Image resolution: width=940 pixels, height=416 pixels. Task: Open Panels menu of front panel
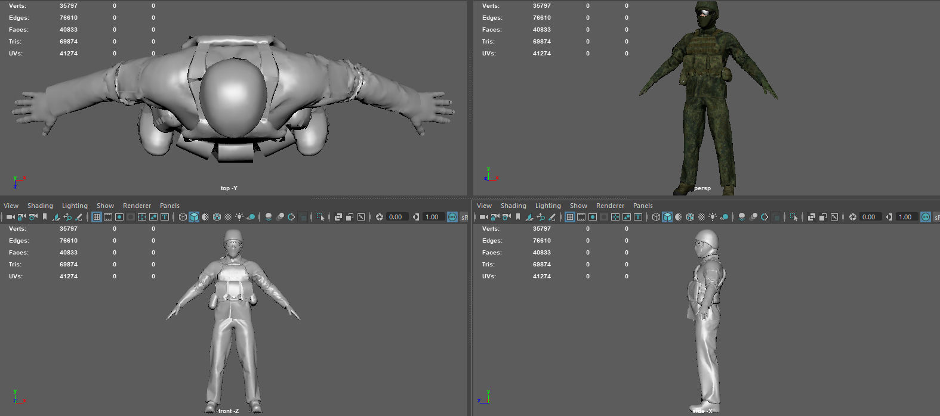(x=169, y=206)
